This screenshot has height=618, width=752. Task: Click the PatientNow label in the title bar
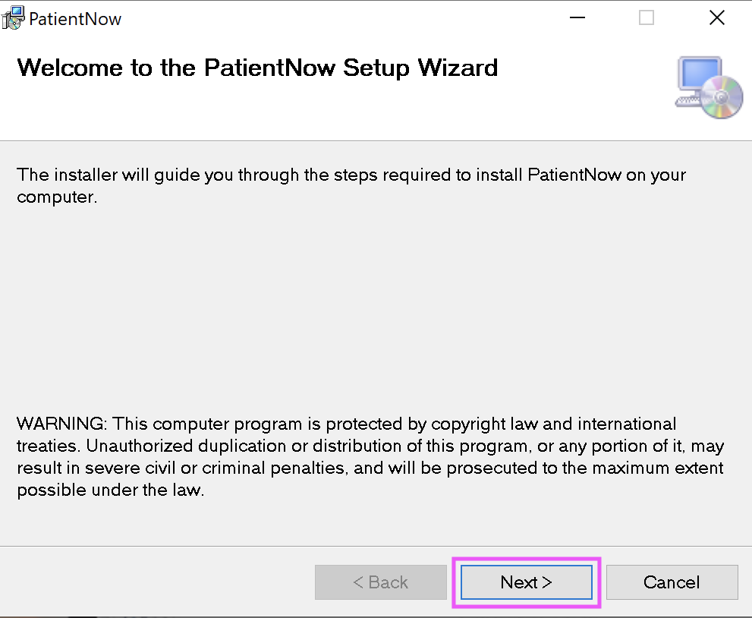(74, 18)
